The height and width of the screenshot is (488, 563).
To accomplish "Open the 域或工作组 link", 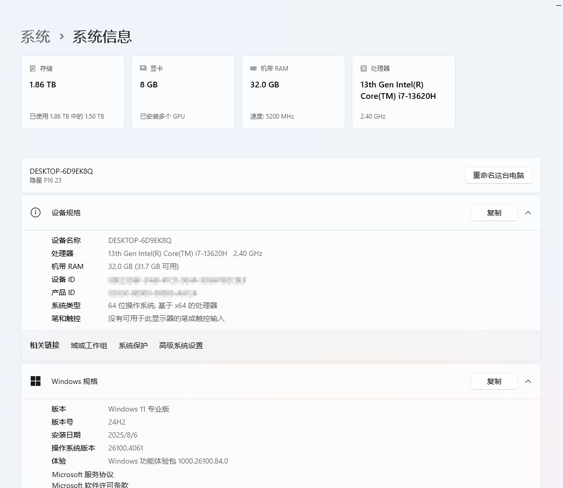I will (89, 345).
